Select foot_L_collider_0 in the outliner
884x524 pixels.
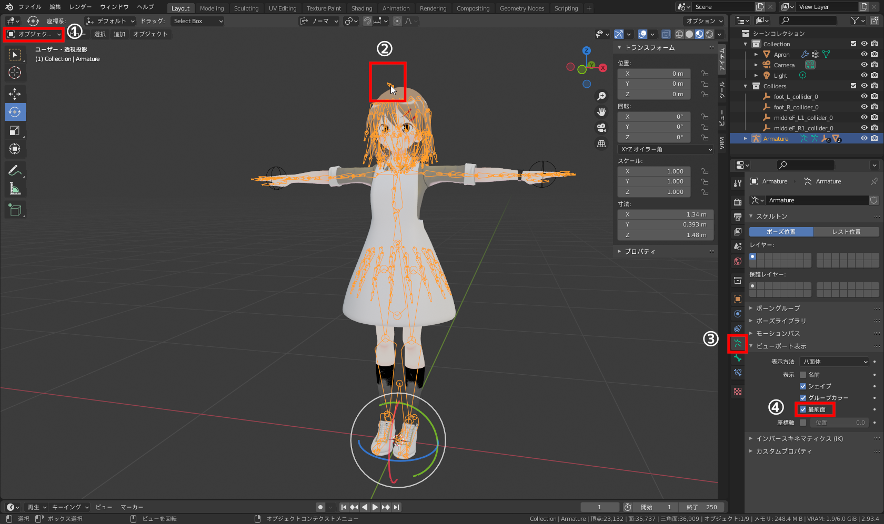(796, 97)
